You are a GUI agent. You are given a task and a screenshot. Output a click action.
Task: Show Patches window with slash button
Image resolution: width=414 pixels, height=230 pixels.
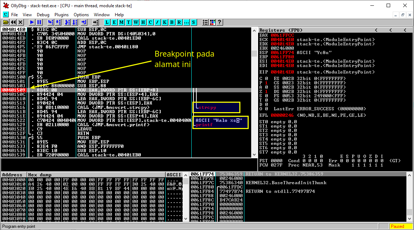157,22
